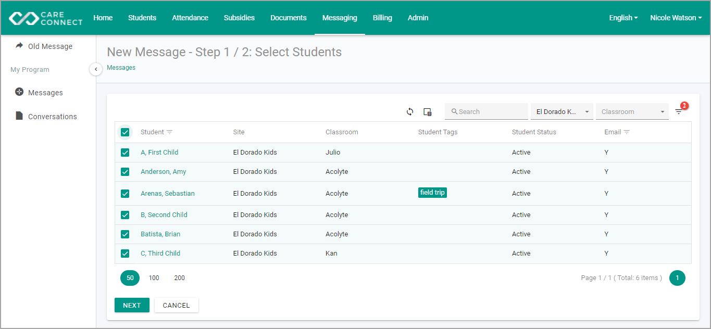Open the Batista, Brian student link
Viewport: 711px width, 329px height.
pos(160,234)
